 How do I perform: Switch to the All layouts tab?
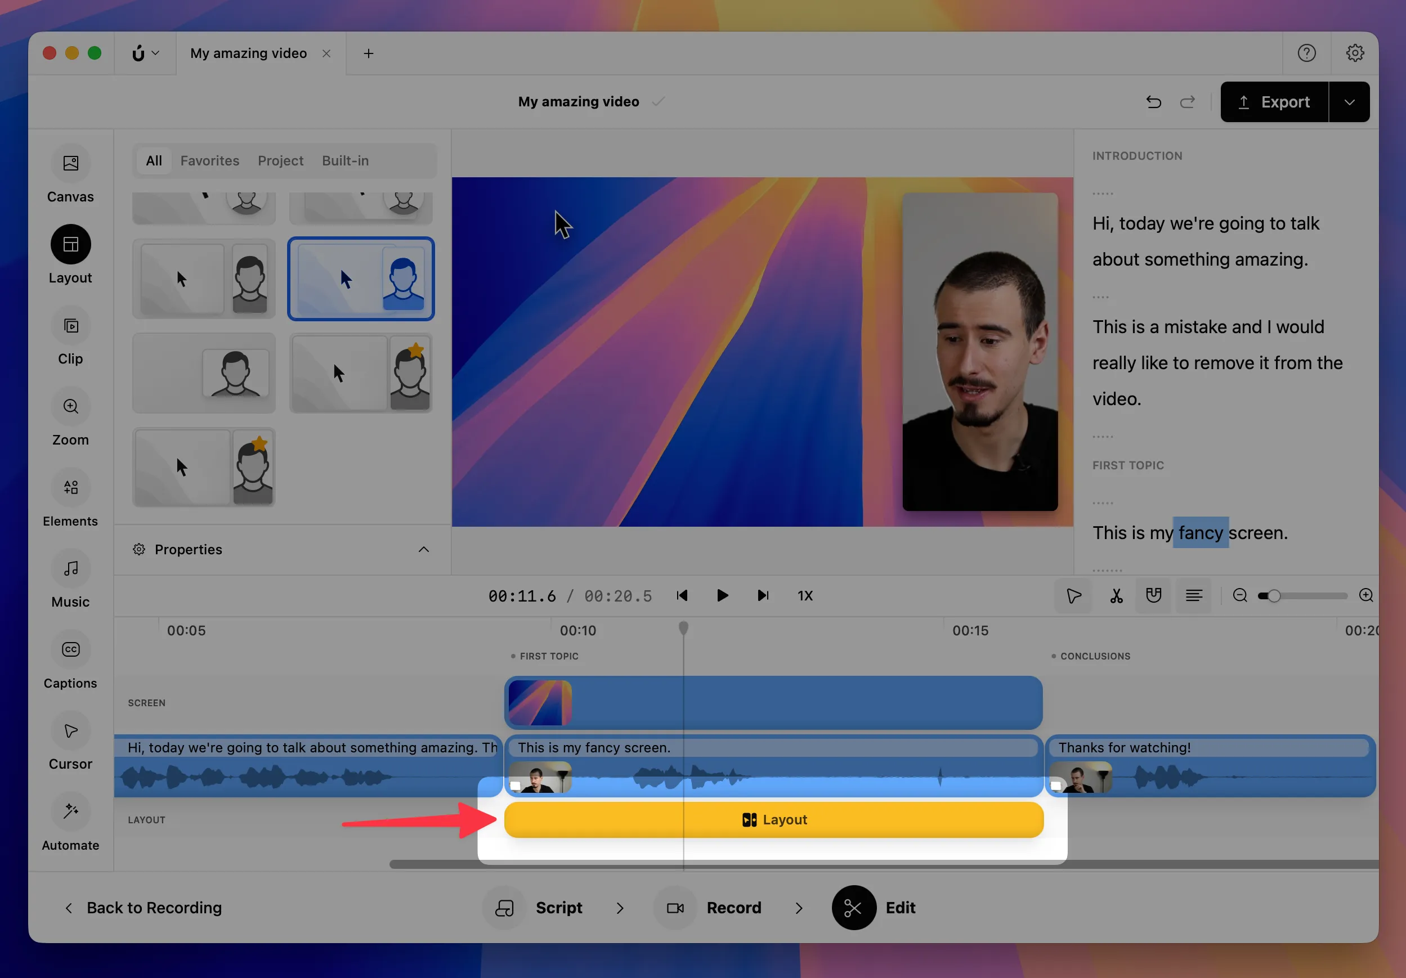[x=154, y=160]
